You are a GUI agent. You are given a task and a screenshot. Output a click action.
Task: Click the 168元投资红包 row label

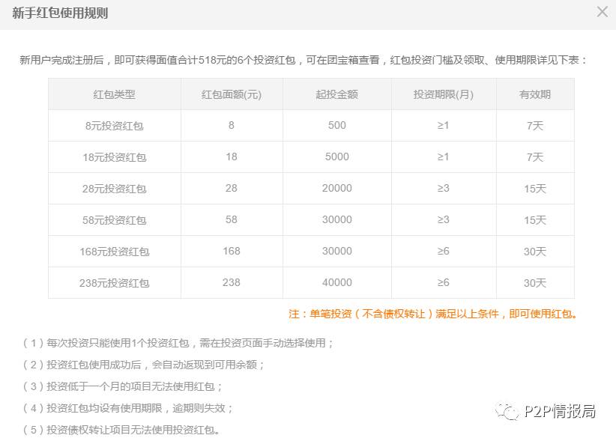tap(115, 251)
